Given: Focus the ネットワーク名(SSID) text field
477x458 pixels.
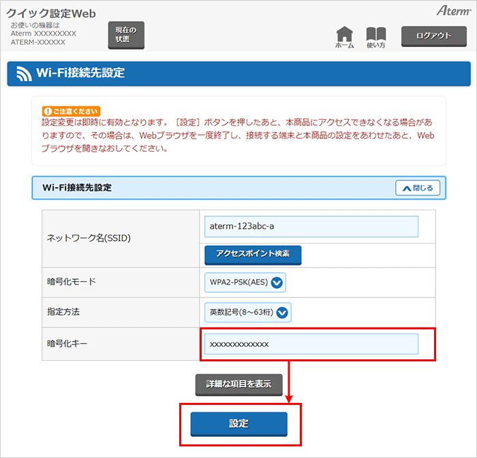Looking at the screenshot, I should coord(311,227).
